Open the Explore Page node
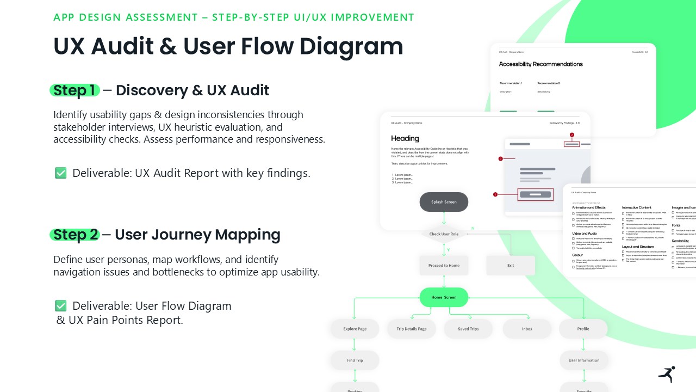The width and height of the screenshot is (696, 392). pyautogui.click(x=355, y=329)
